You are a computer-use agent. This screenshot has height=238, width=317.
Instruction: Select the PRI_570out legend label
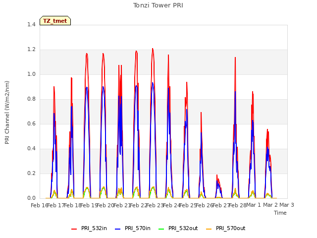click(230, 228)
